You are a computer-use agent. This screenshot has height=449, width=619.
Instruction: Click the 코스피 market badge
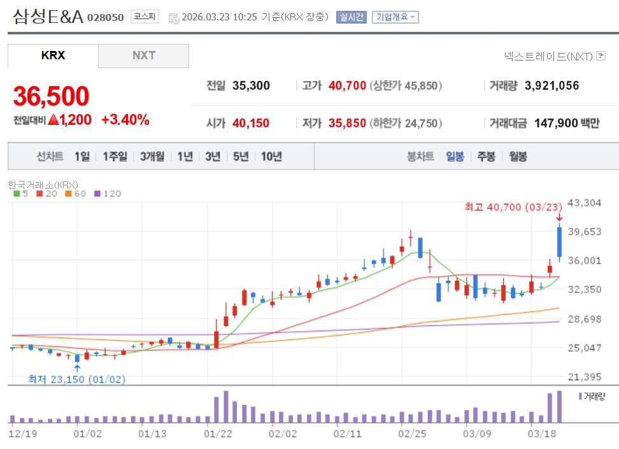(145, 17)
